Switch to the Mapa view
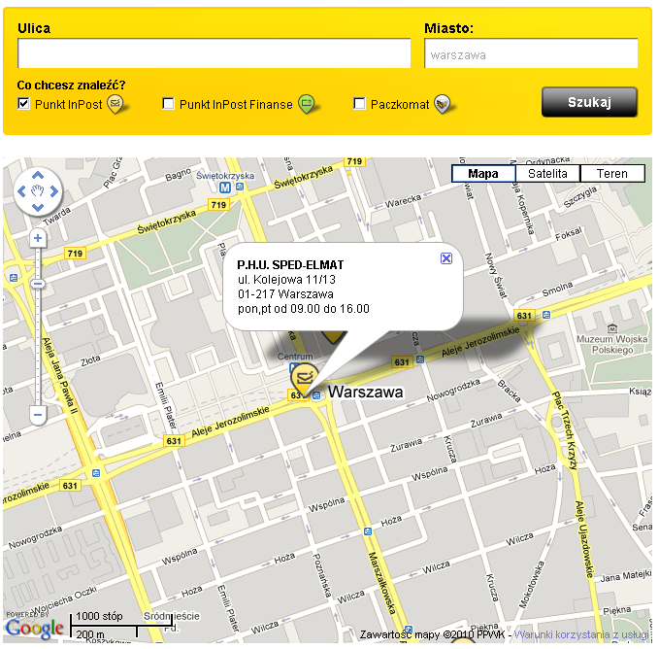The image size is (659, 649). (482, 174)
